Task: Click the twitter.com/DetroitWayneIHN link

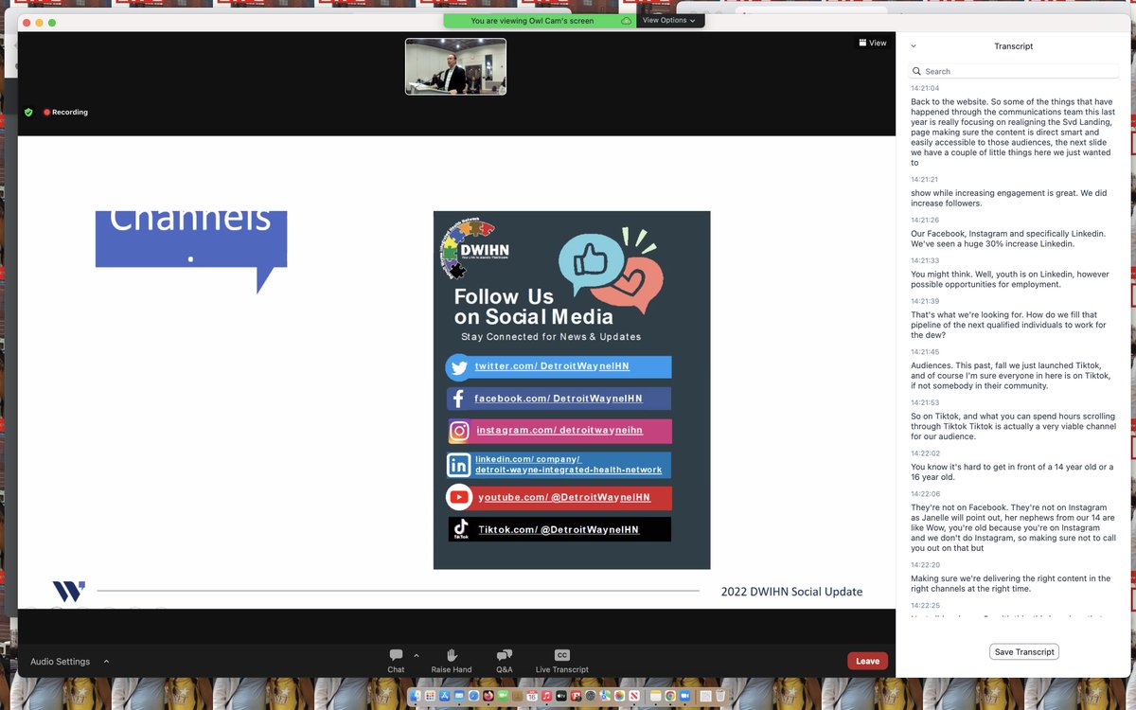Action: pyautogui.click(x=552, y=366)
